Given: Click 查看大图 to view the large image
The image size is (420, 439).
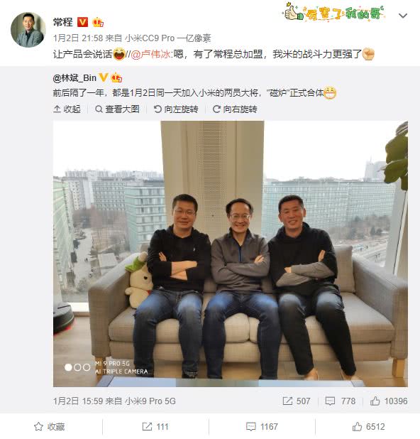Looking at the screenshot, I should coord(117,109).
